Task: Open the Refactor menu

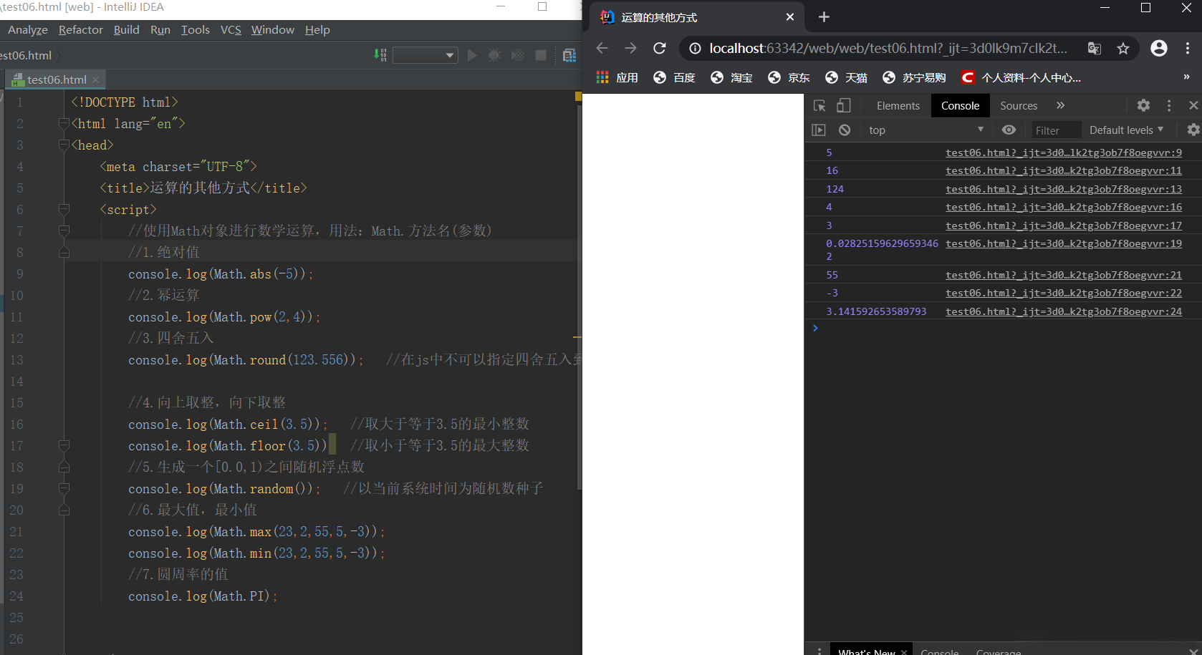Action: [80, 30]
